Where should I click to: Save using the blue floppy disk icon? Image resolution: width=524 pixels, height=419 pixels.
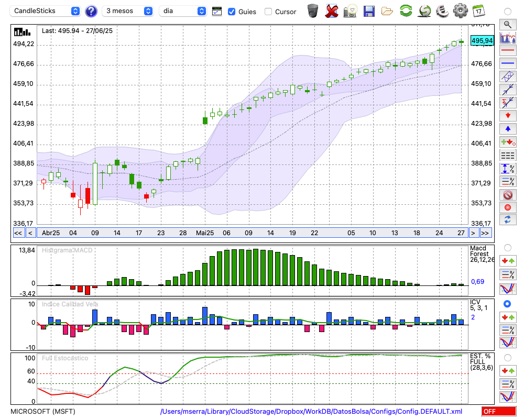tap(369, 11)
